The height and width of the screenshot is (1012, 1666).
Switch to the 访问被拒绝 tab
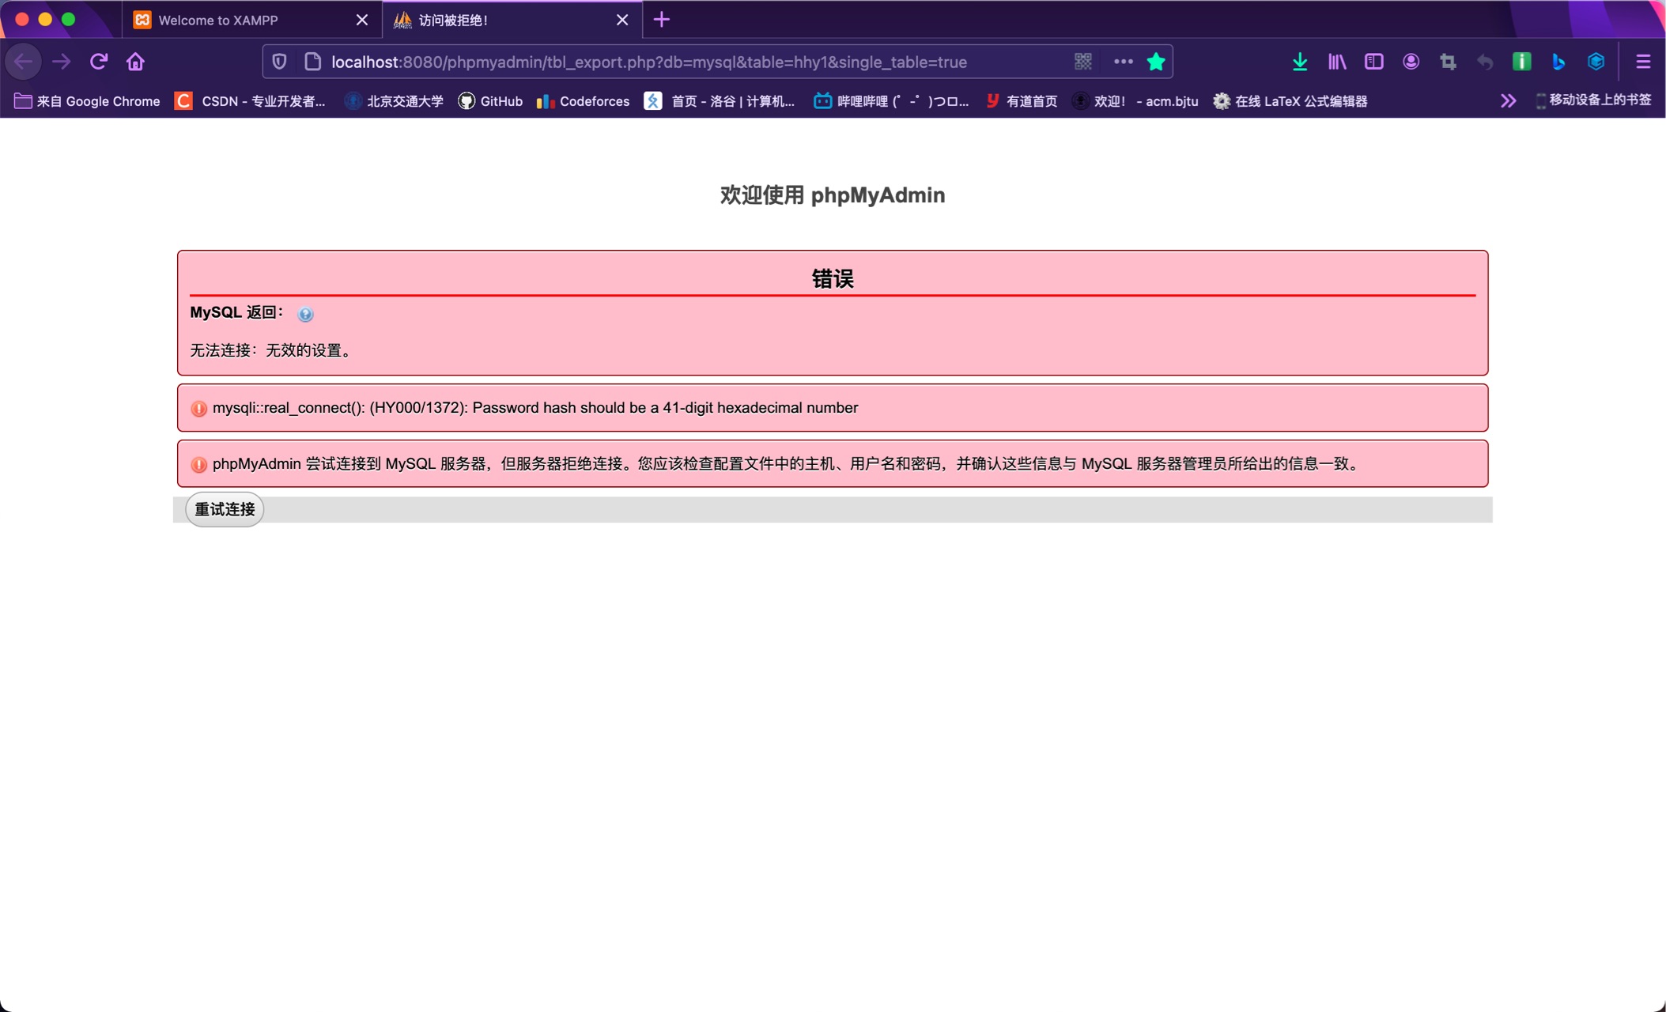coord(512,20)
